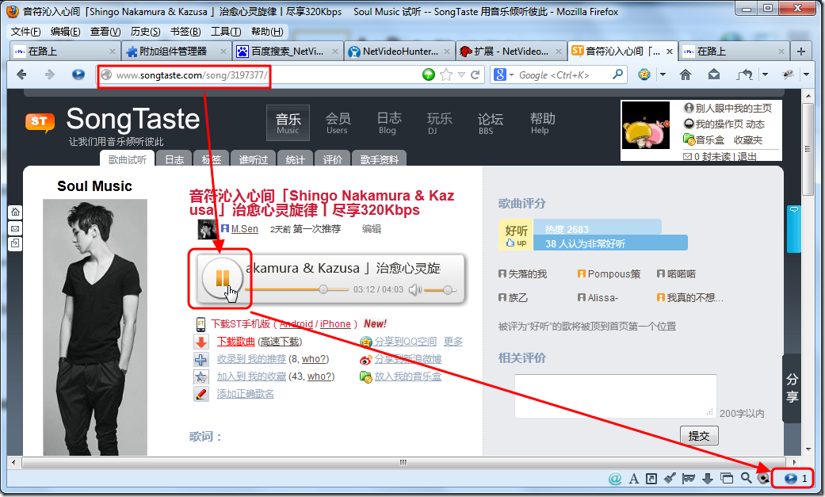Click the shortcut-arrow box icon in the add-on bar

click(651, 478)
